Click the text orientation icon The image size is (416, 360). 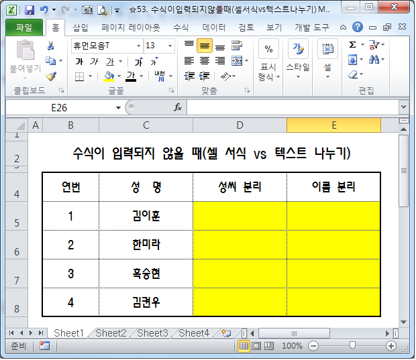[x=225, y=76]
